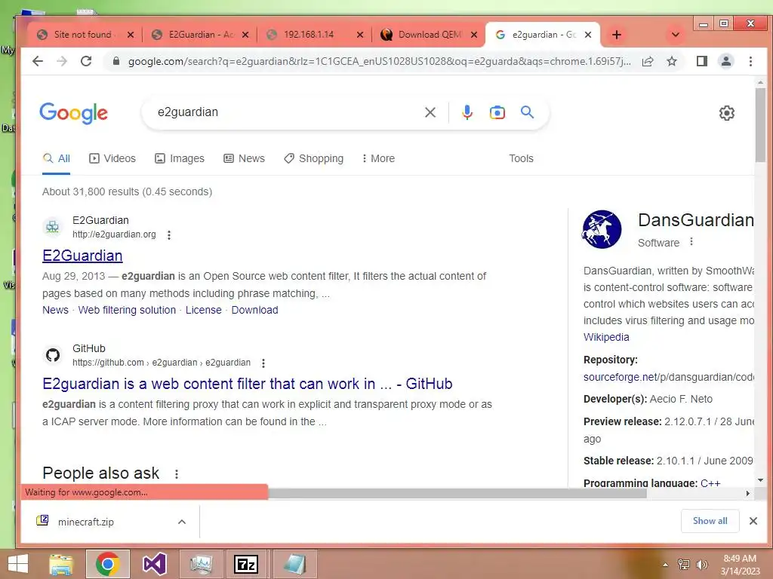773x579 pixels.
Task: Click the browser Forward arrow
Action: pos(62,61)
